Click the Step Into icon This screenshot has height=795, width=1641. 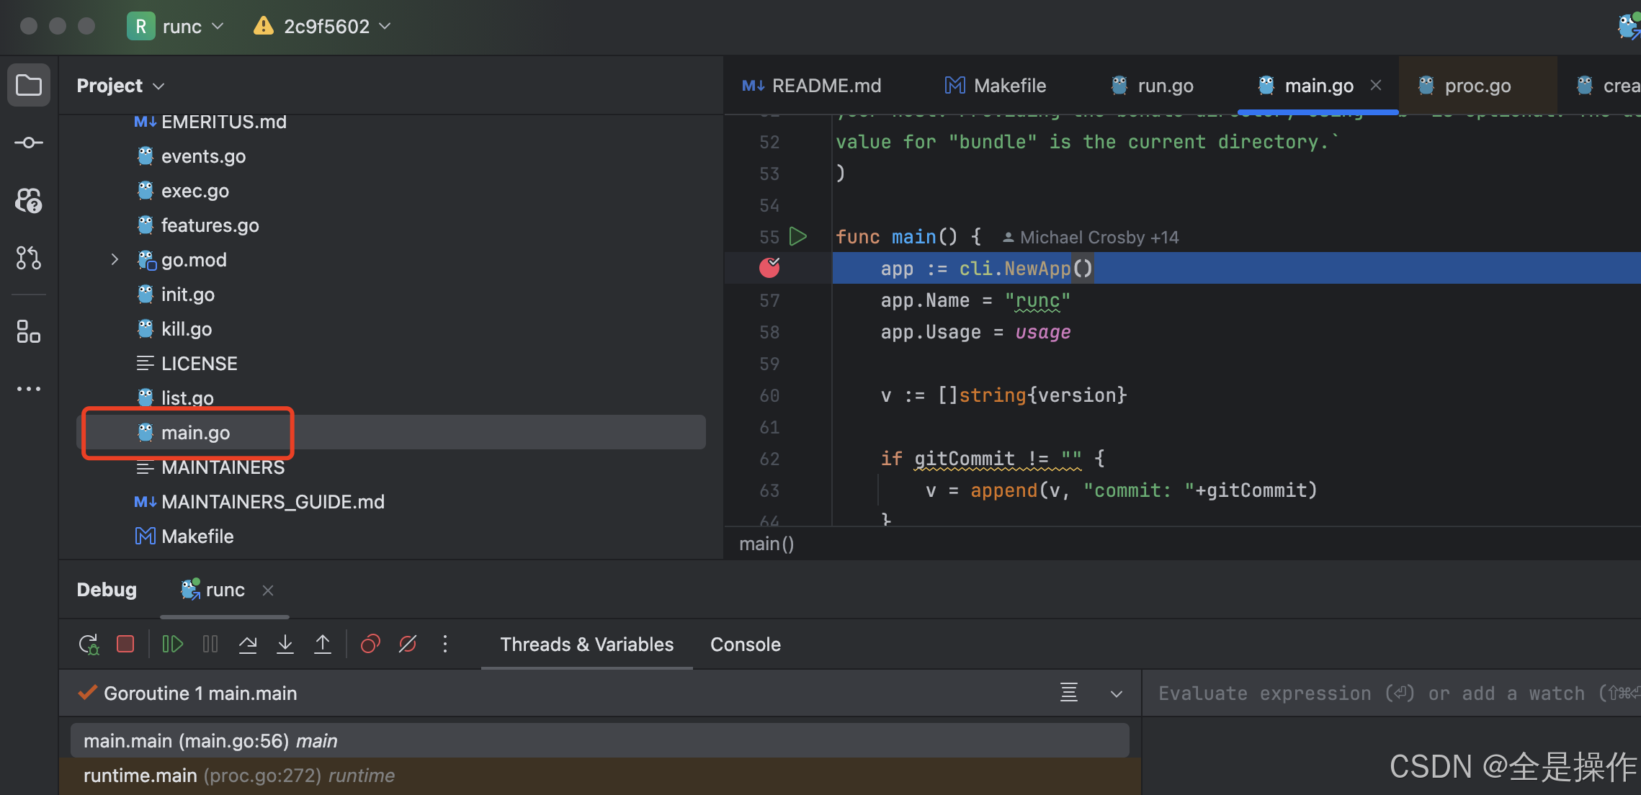285,644
